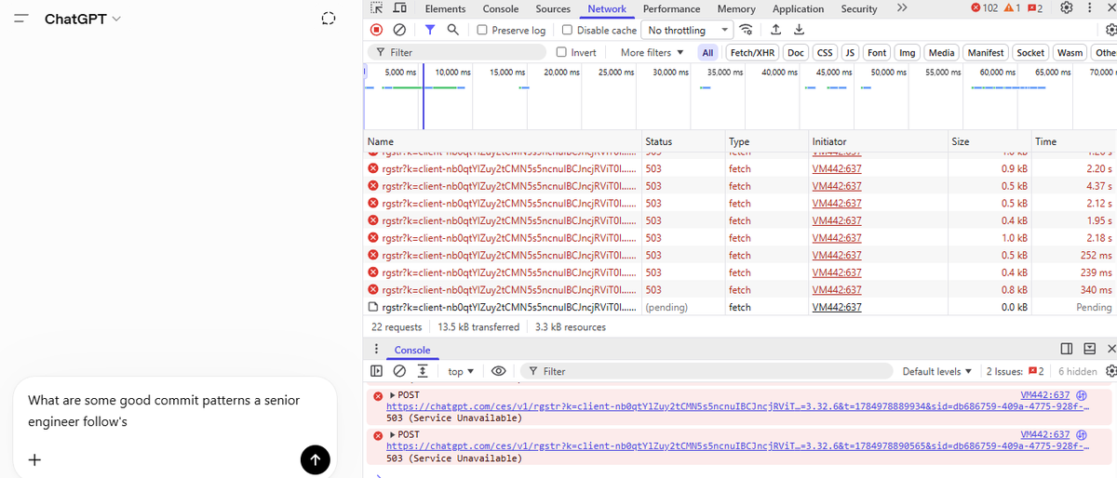Click the network Filter text field
Viewport: 1117px width, 478px height.
pos(457,52)
